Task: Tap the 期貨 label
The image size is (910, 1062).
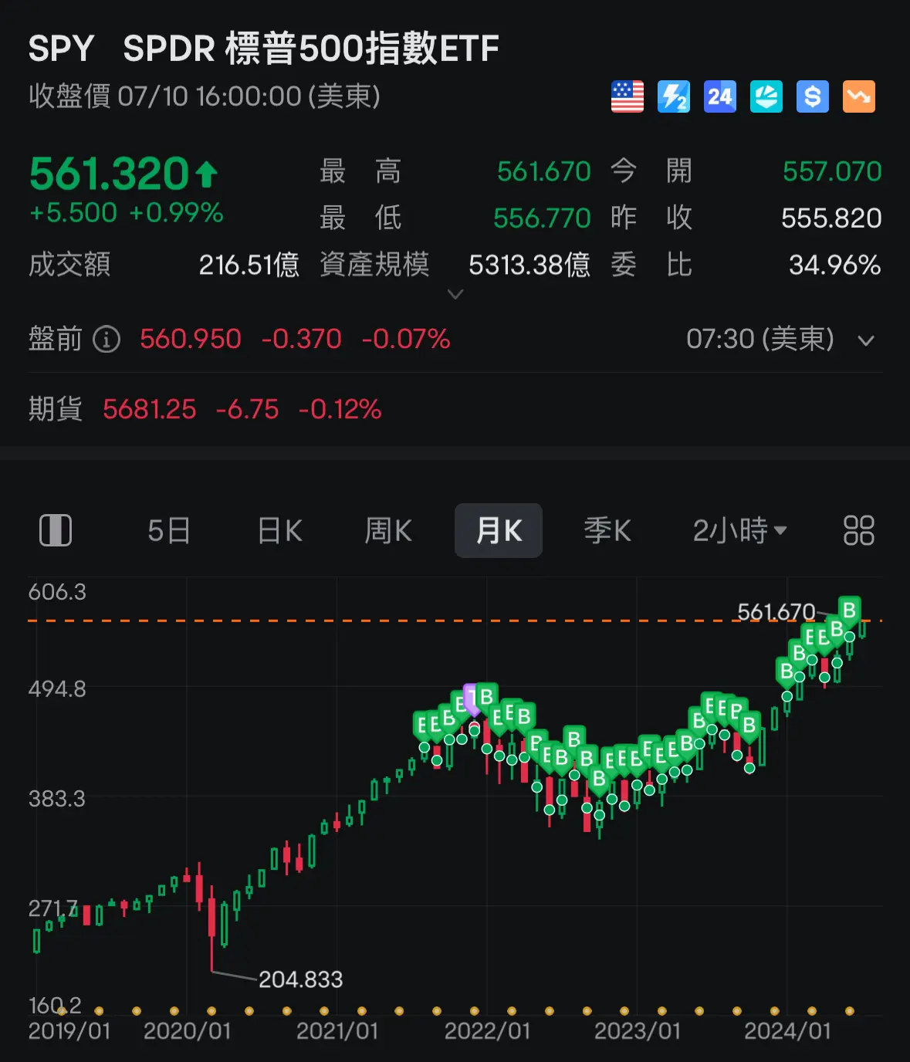Action: click(56, 409)
